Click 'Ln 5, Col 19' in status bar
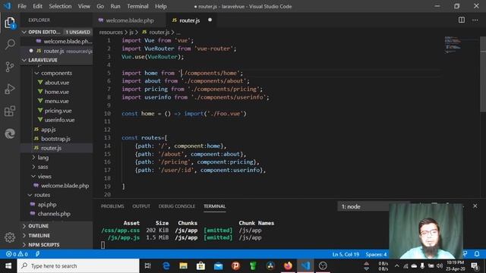The image size is (486, 273). pyautogui.click(x=346, y=255)
